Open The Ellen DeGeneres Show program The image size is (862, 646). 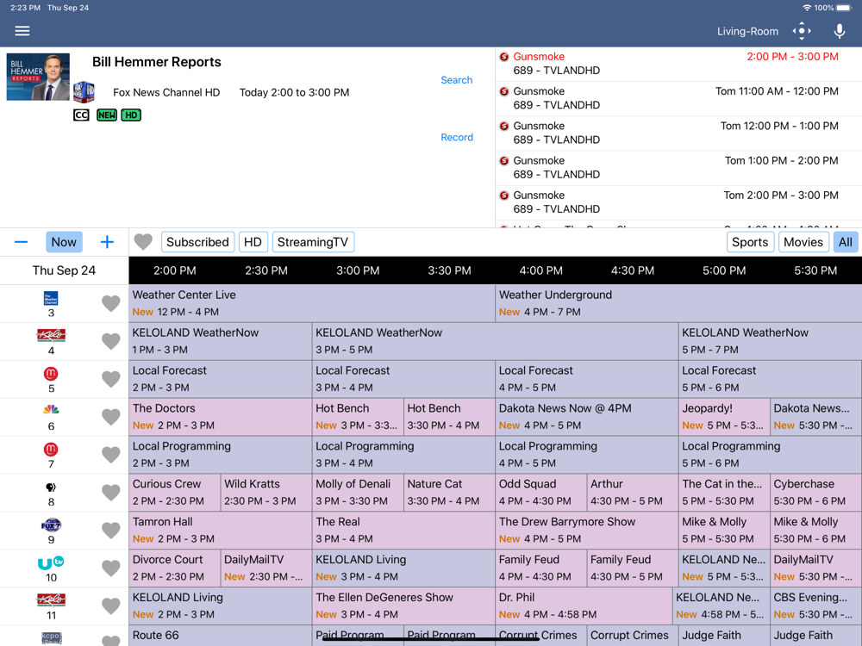[403, 606]
